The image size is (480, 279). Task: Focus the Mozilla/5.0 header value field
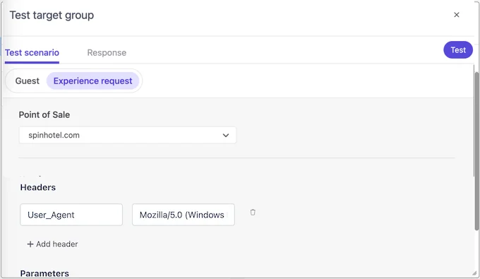click(184, 215)
